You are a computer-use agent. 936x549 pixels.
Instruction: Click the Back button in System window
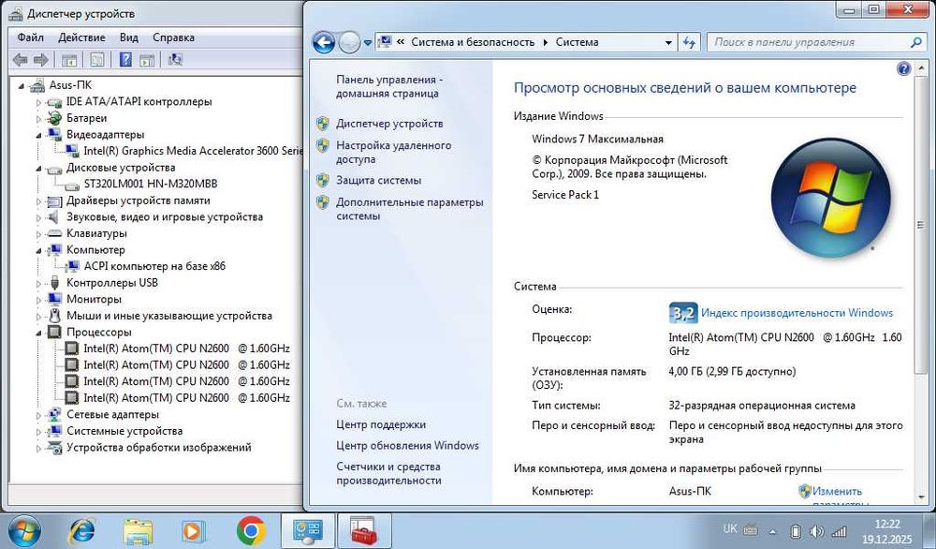tap(324, 42)
